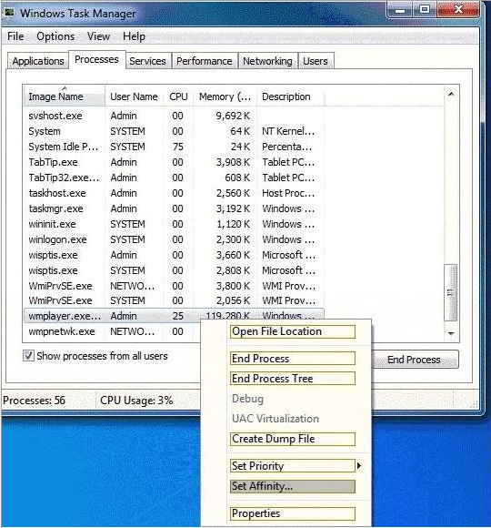Open Properties from the context menu
The height and width of the screenshot is (528, 491).
click(x=292, y=513)
